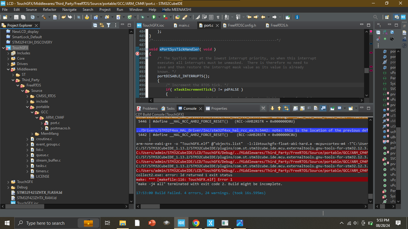Click the toolbar search magnifier icon
Screen dimensions: 408x229
click(x=375, y=17)
